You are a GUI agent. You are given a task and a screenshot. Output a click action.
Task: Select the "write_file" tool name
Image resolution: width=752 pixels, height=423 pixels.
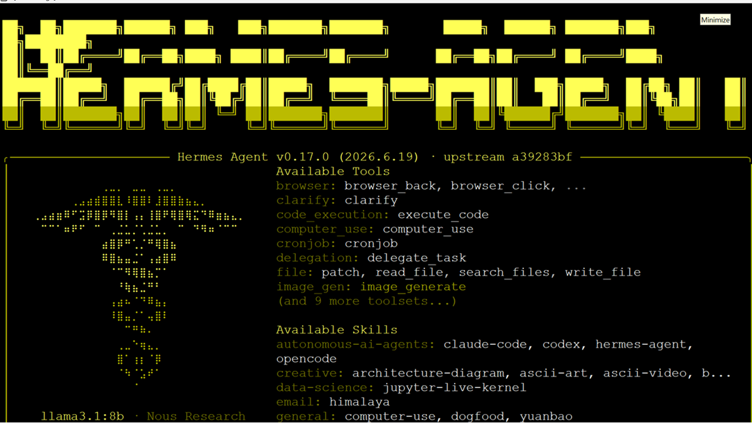603,273
